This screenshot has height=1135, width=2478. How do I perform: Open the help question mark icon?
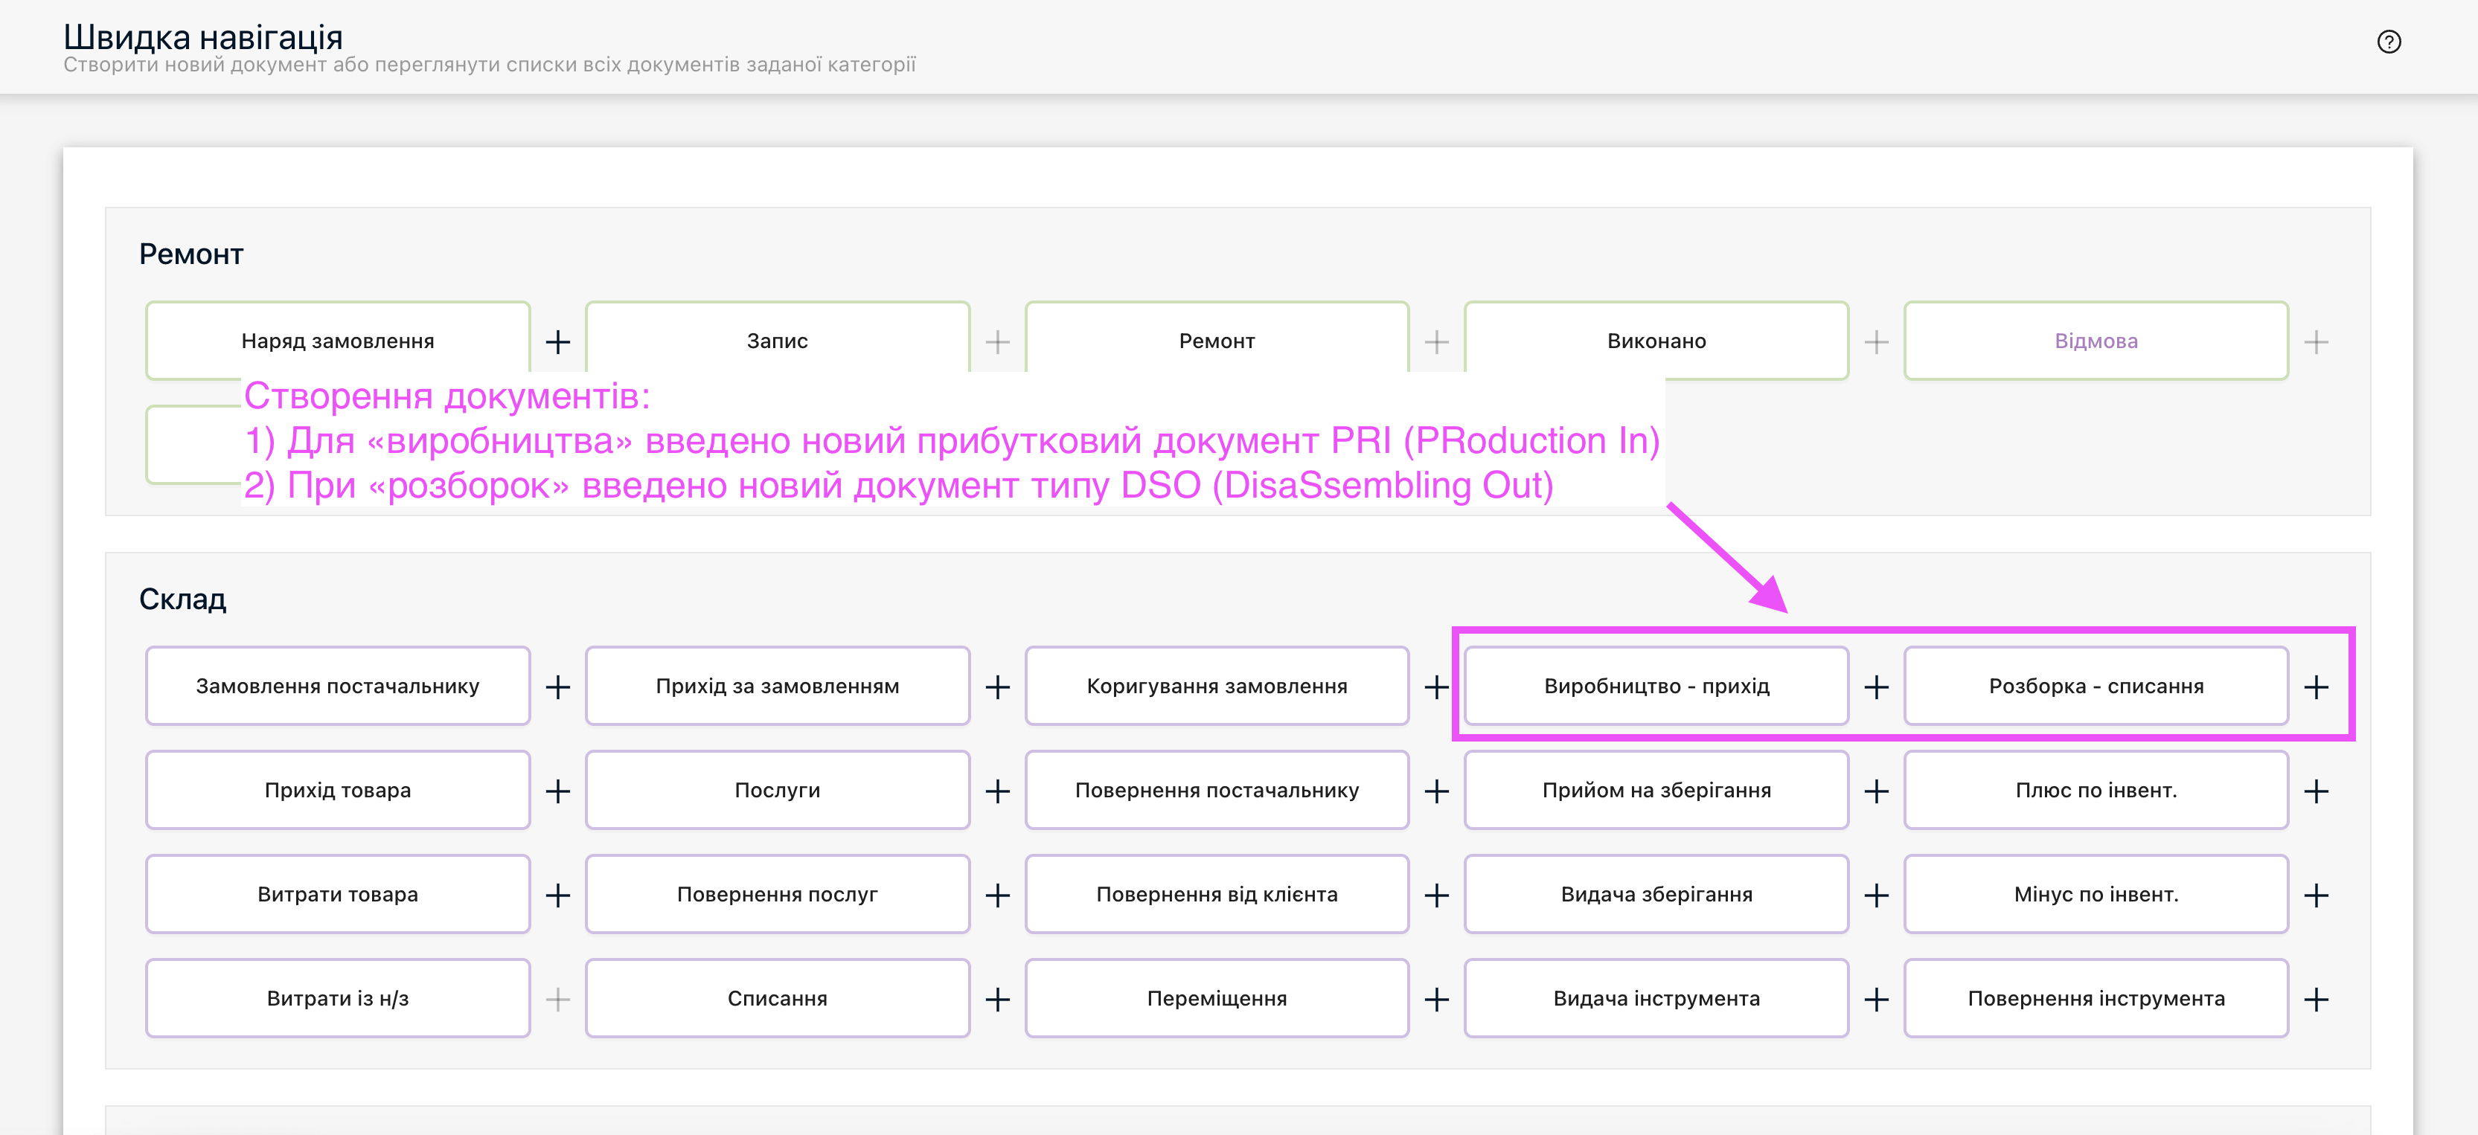tap(2389, 42)
